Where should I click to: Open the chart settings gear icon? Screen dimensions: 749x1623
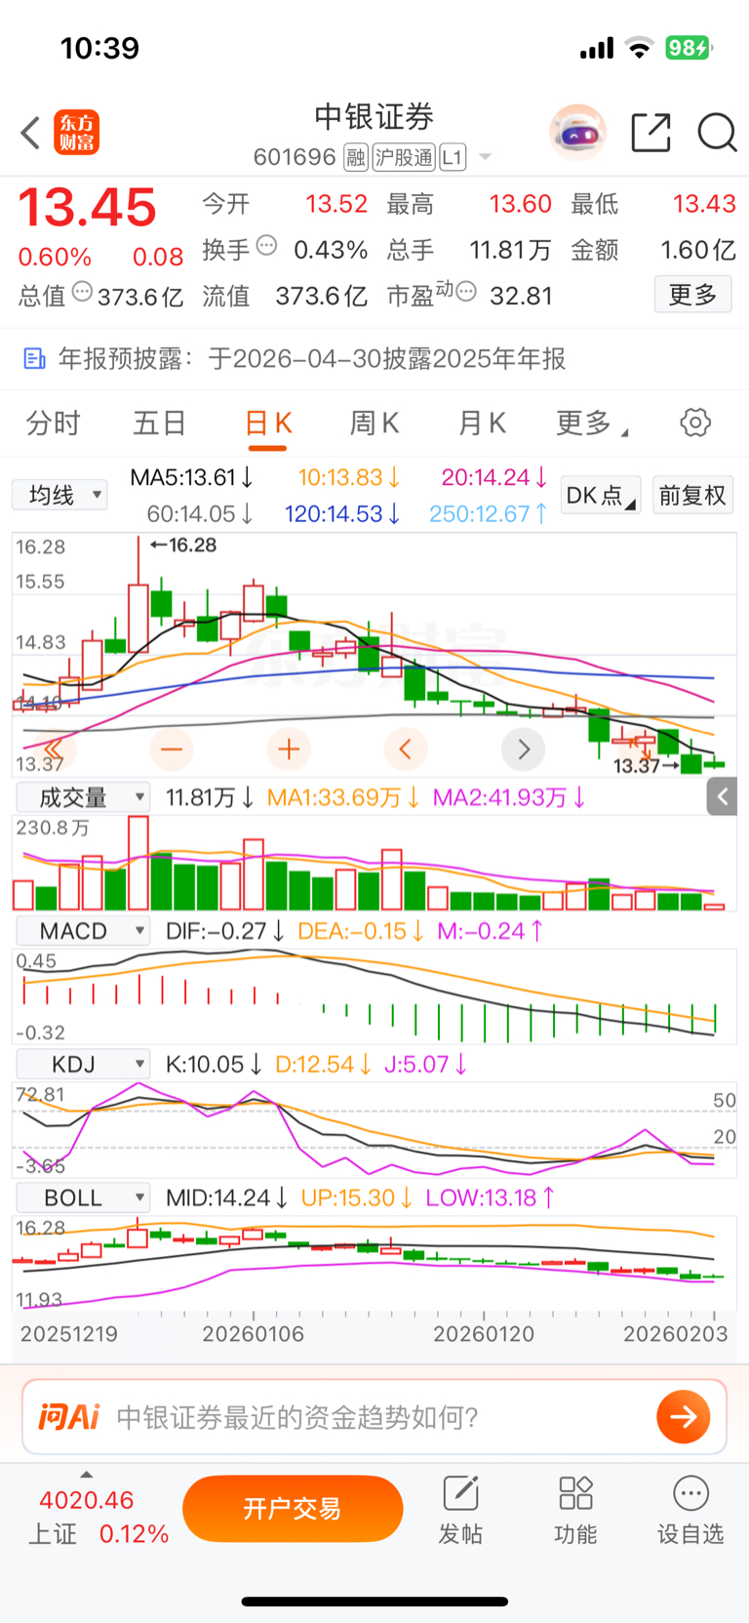[695, 423]
